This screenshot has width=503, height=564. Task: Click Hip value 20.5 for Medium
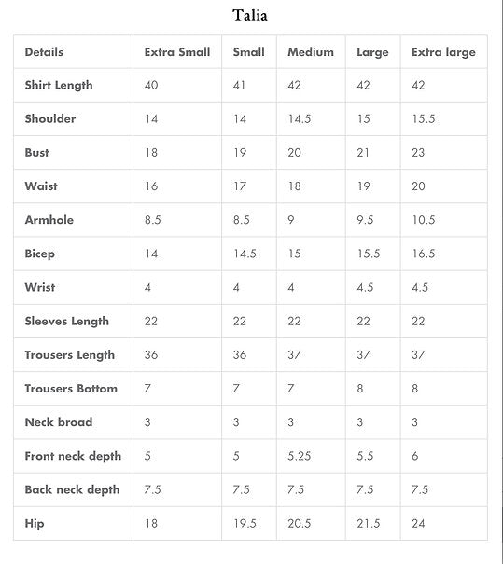point(299,523)
